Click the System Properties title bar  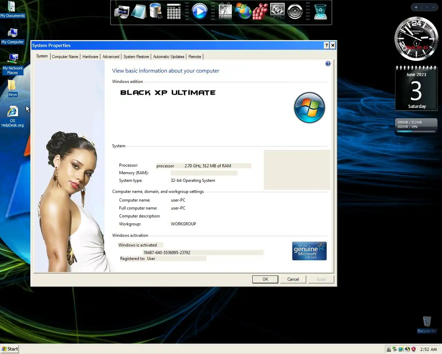click(178, 45)
